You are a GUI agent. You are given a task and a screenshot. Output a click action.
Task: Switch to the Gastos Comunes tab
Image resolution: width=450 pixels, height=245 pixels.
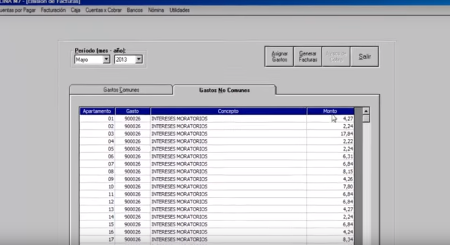pyautogui.click(x=121, y=90)
